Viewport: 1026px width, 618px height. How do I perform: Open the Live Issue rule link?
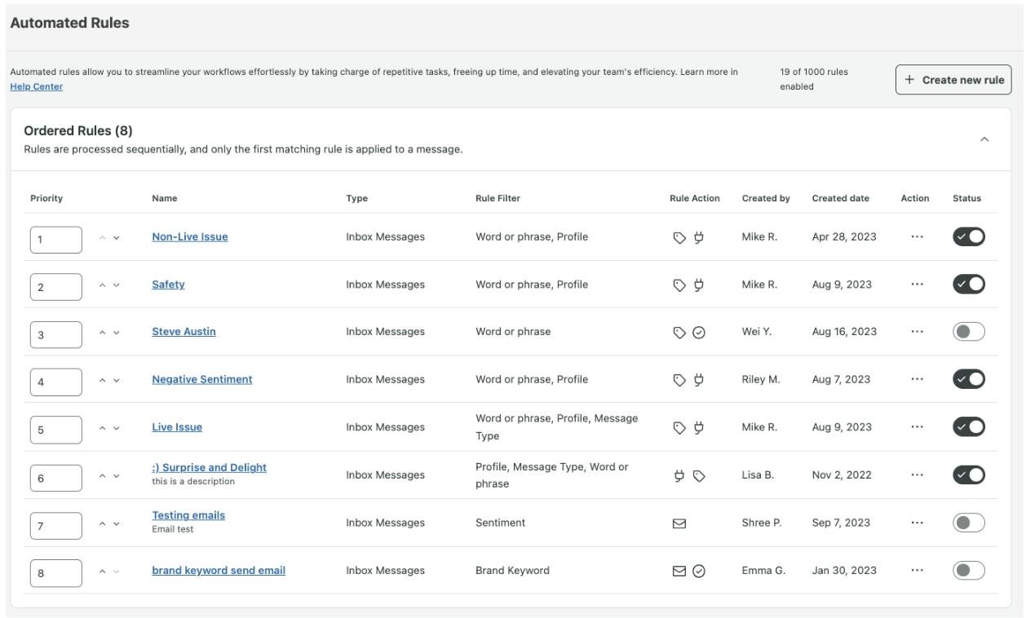click(x=177, y=426)
